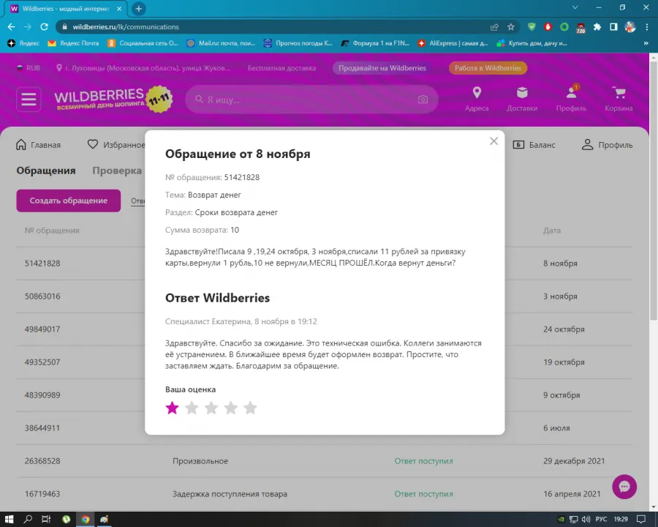Open appeal number 50863016 row

pyautogui.click(x=325, y=296)
